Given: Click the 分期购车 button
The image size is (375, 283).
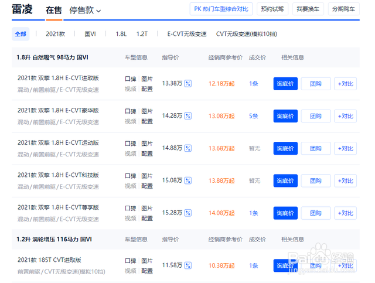Looking at the screenshot, I should point(344,9).
